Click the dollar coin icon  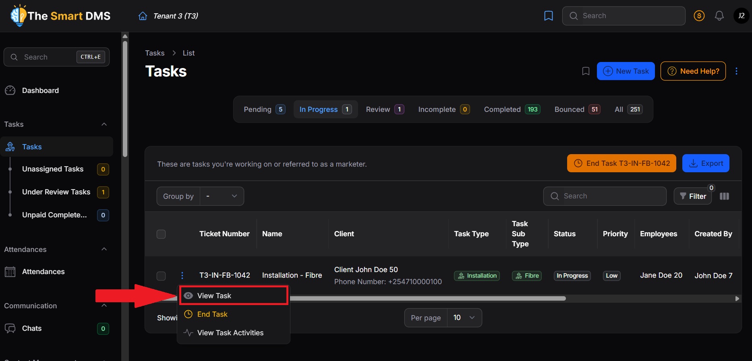click(699, 16)
